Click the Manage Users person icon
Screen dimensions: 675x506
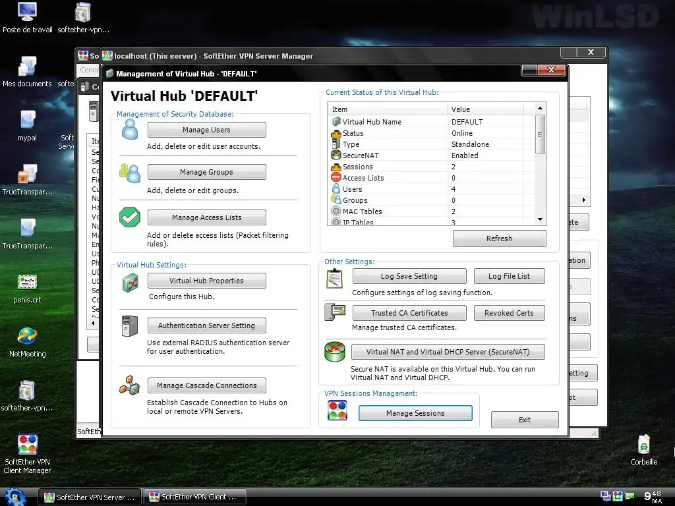point(130,130)
